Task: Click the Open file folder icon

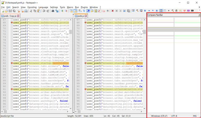Action: (x=6, y=11)
